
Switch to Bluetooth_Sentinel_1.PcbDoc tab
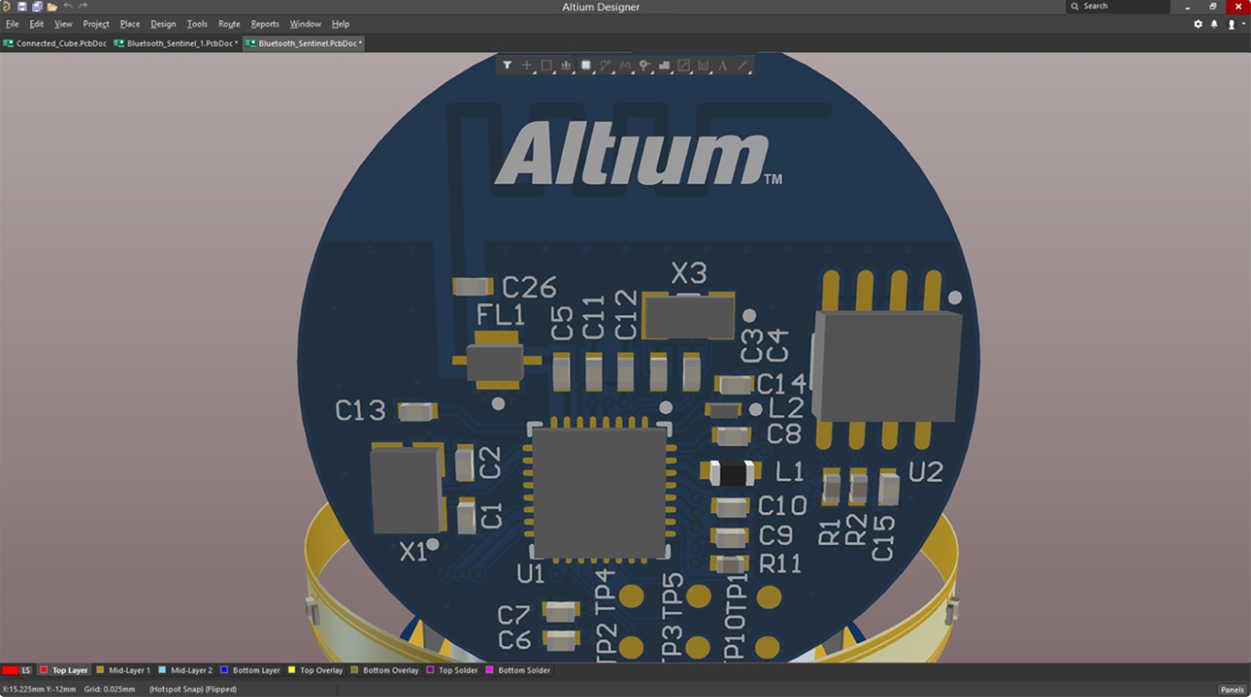(x=176, y=43)
